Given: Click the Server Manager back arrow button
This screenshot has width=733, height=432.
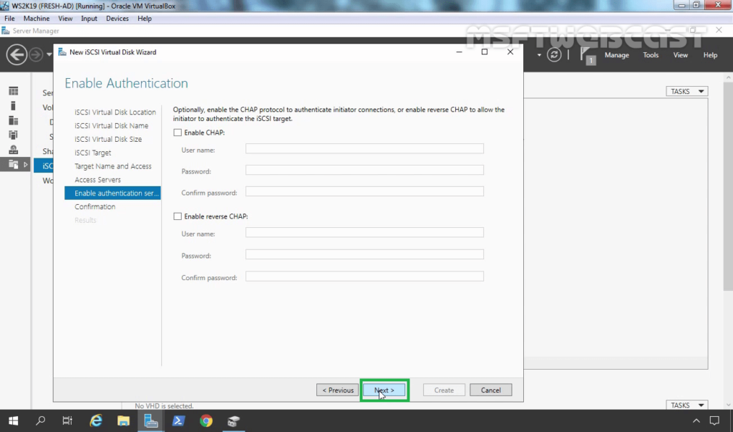Looking at the screenshot, I should 16,54.
